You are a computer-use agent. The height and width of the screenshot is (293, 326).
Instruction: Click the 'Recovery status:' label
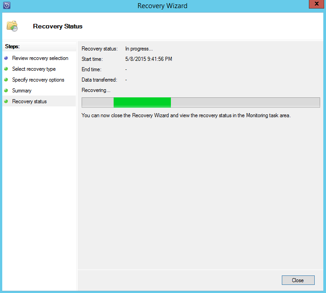(x=100, y=49)
